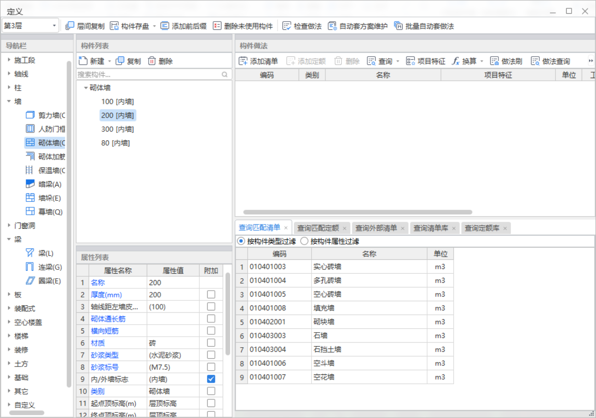Click the 构件存盘 toolbar icon

pos(114,26)
